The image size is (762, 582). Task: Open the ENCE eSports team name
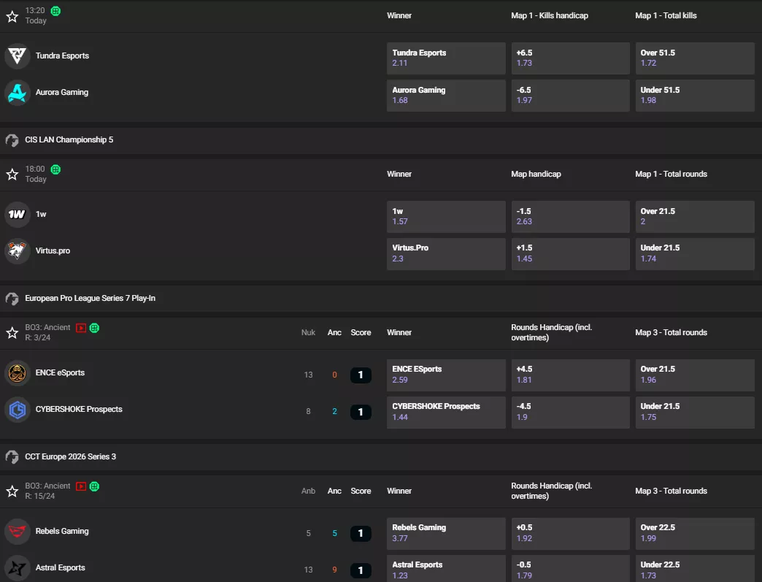(60, 373)
